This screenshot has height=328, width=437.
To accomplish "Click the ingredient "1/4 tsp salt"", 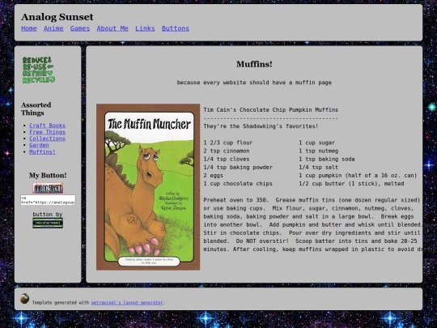I will [319, 168].
